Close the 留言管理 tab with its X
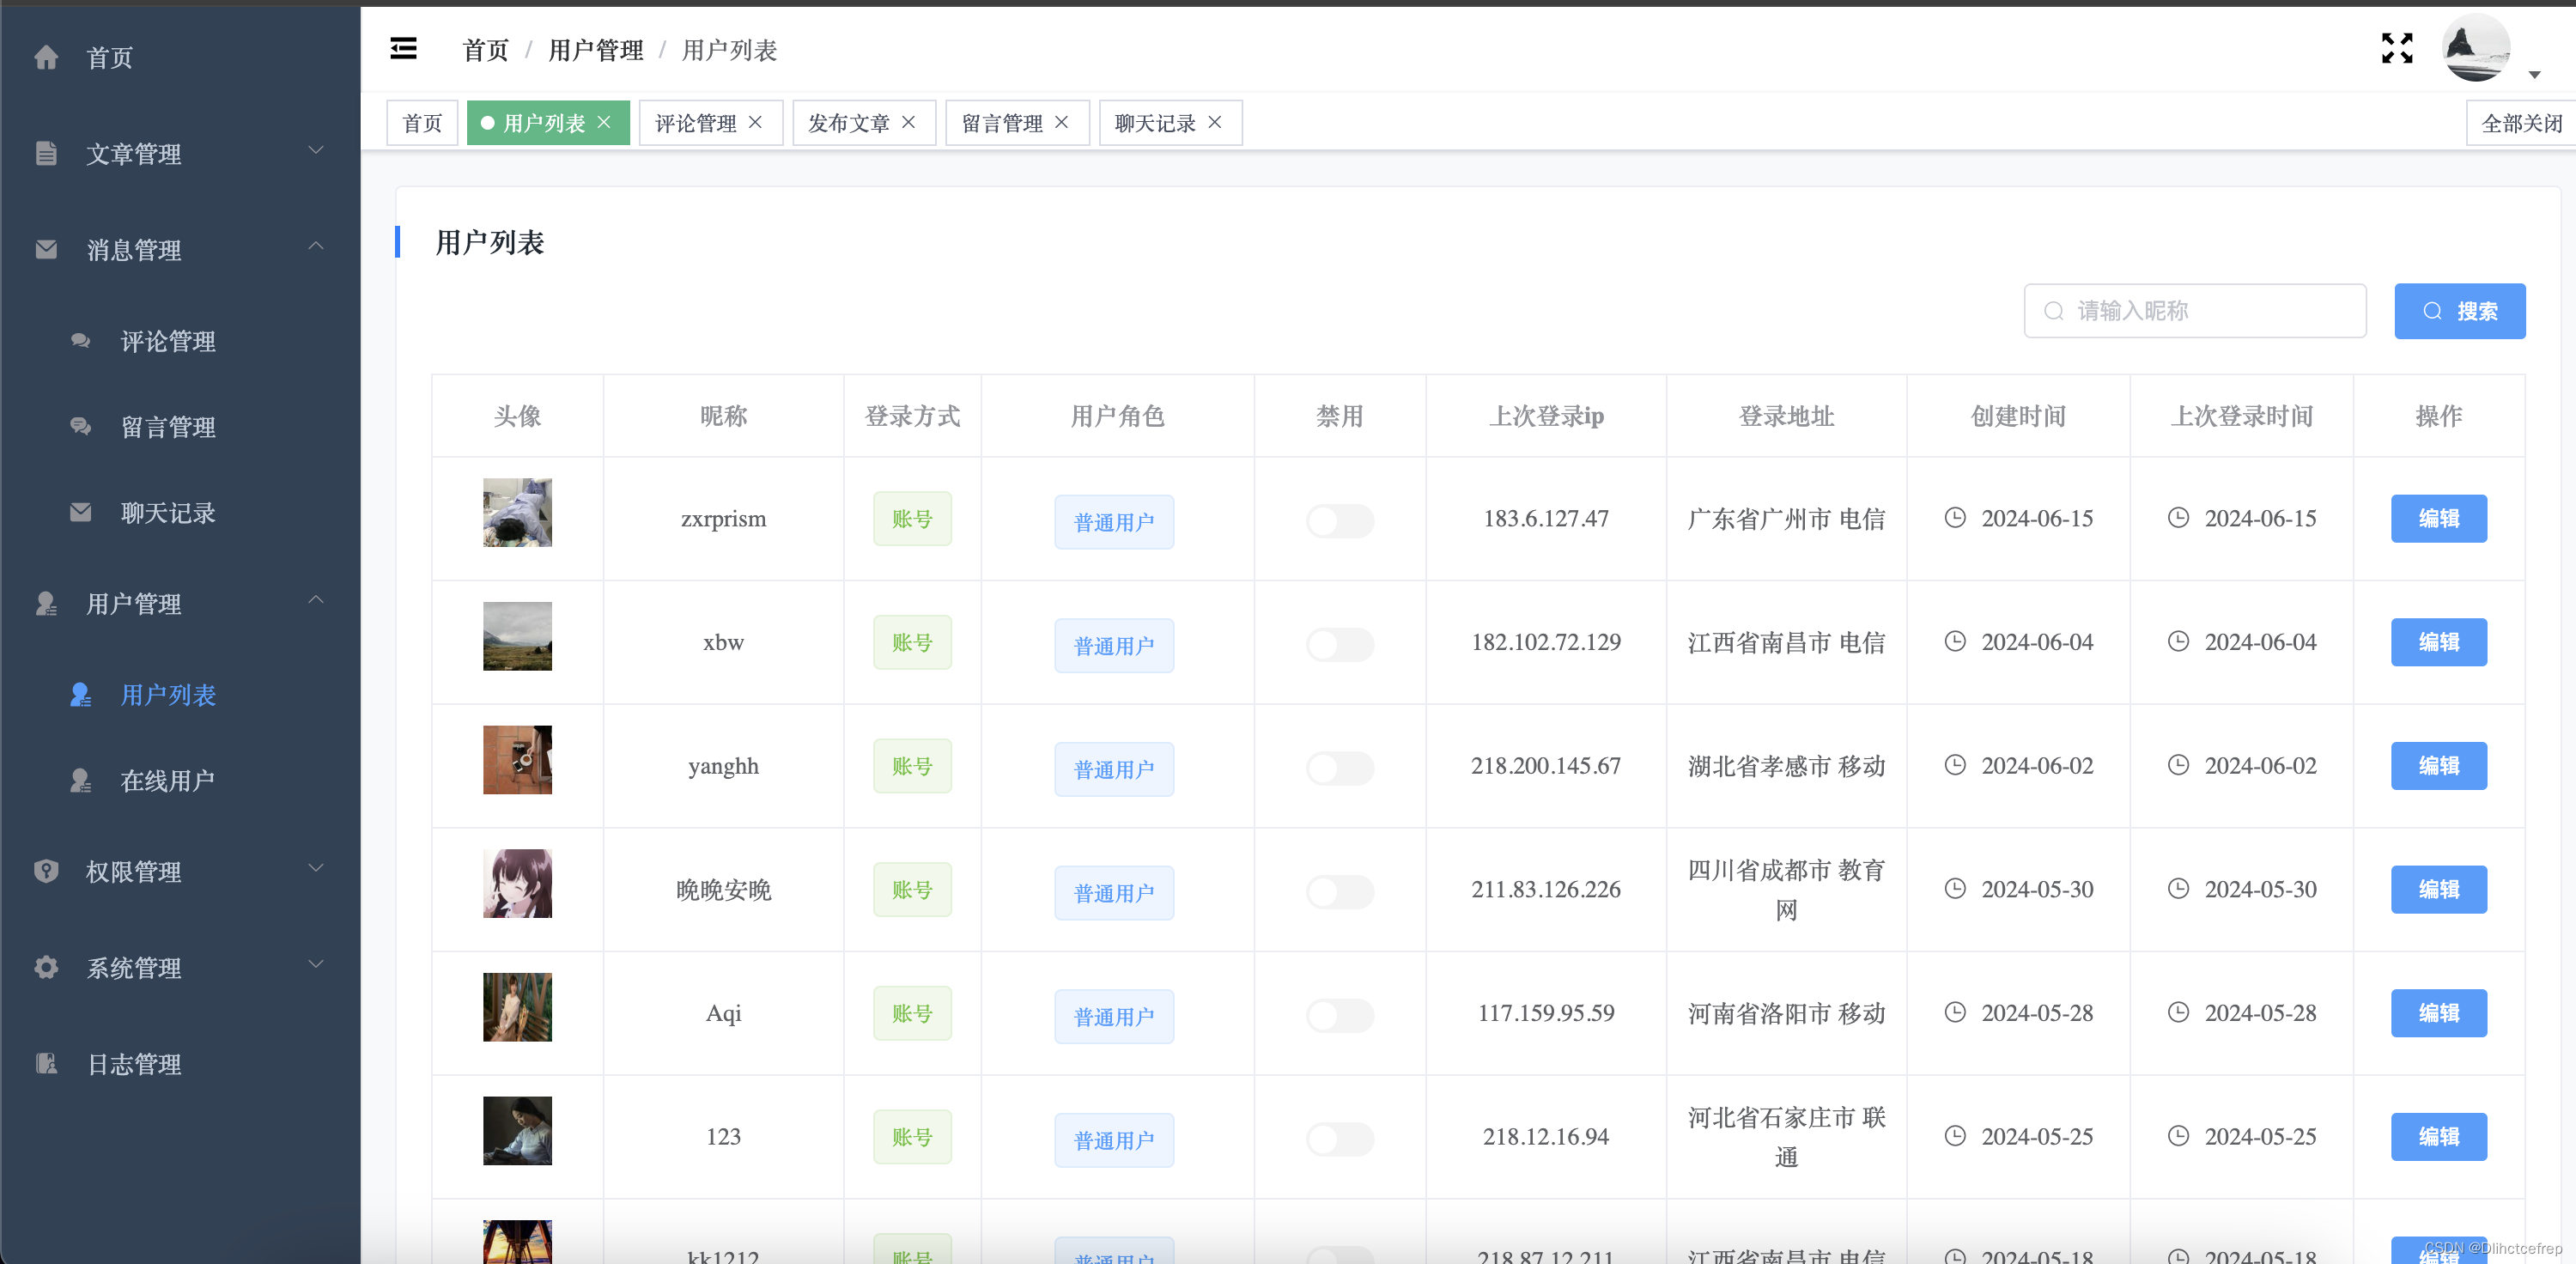 [x=1062, y=122]
